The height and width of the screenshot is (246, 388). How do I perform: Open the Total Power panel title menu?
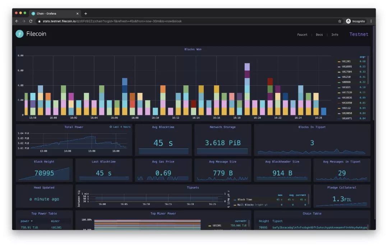tap(74, 127)
